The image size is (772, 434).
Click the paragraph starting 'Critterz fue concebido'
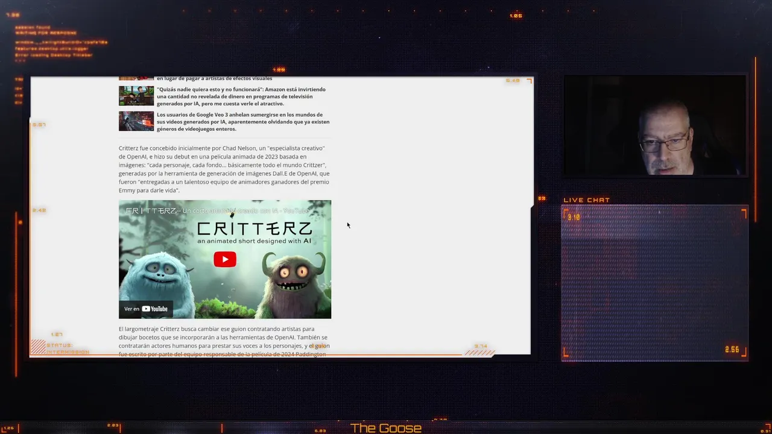coord(224,169)
